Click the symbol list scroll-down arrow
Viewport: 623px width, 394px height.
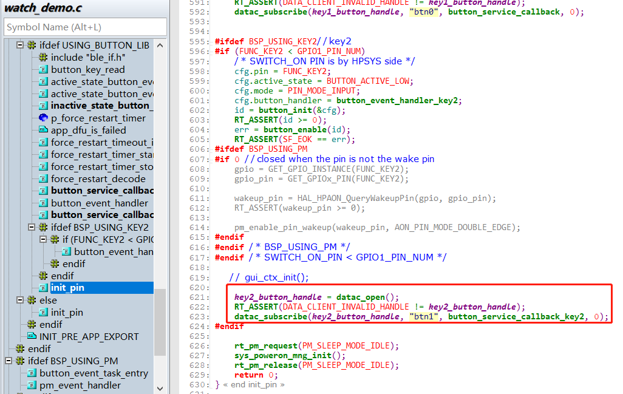pos(160,389)
